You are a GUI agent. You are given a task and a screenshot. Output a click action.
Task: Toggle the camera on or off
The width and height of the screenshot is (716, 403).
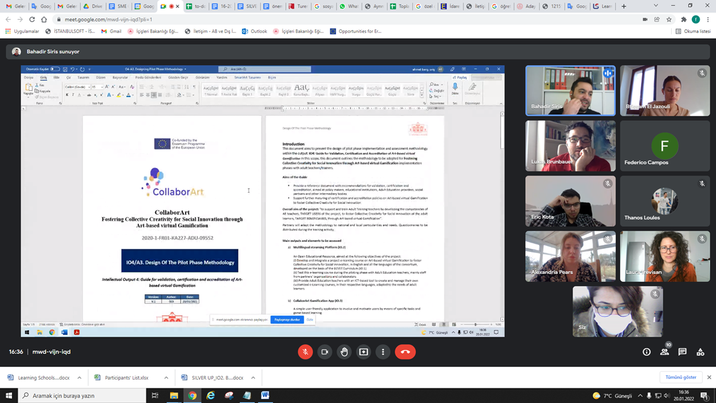point(325,352)
